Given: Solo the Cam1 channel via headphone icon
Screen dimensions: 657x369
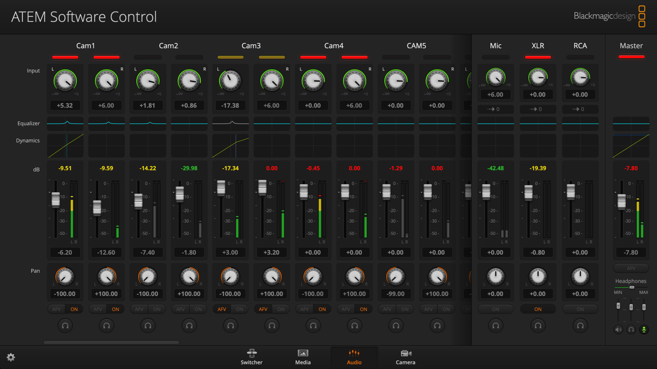Looking at the screenshot, I should pos(65,326).
